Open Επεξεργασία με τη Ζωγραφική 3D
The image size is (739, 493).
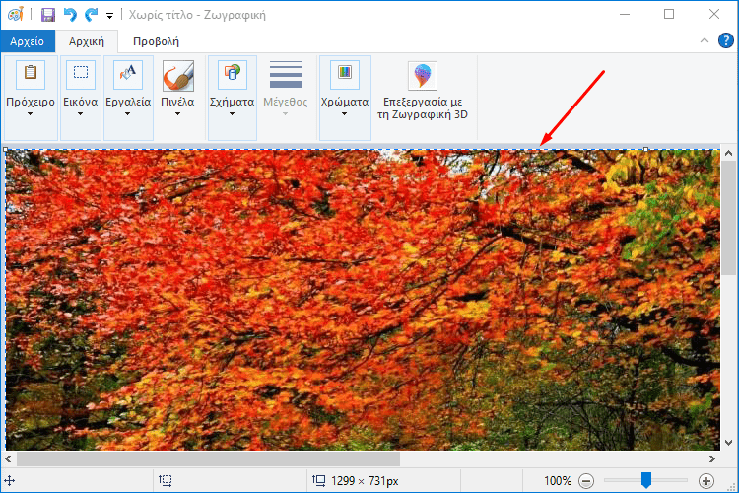pyautogui.click(x=423, y=91)
